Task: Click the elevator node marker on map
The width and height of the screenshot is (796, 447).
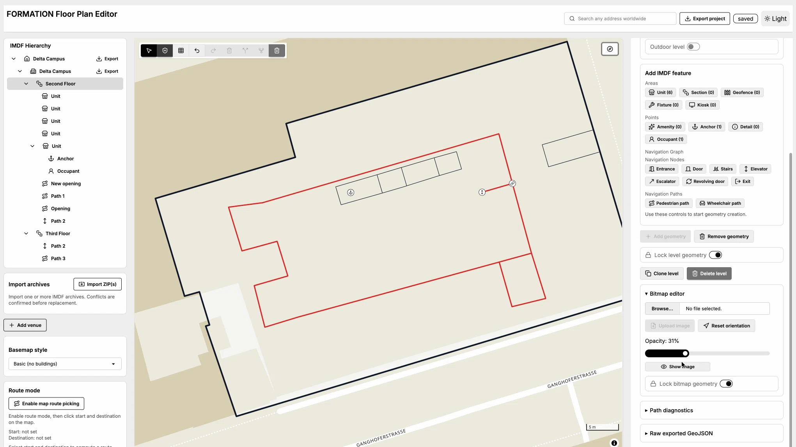Action: tap(482, 192)
